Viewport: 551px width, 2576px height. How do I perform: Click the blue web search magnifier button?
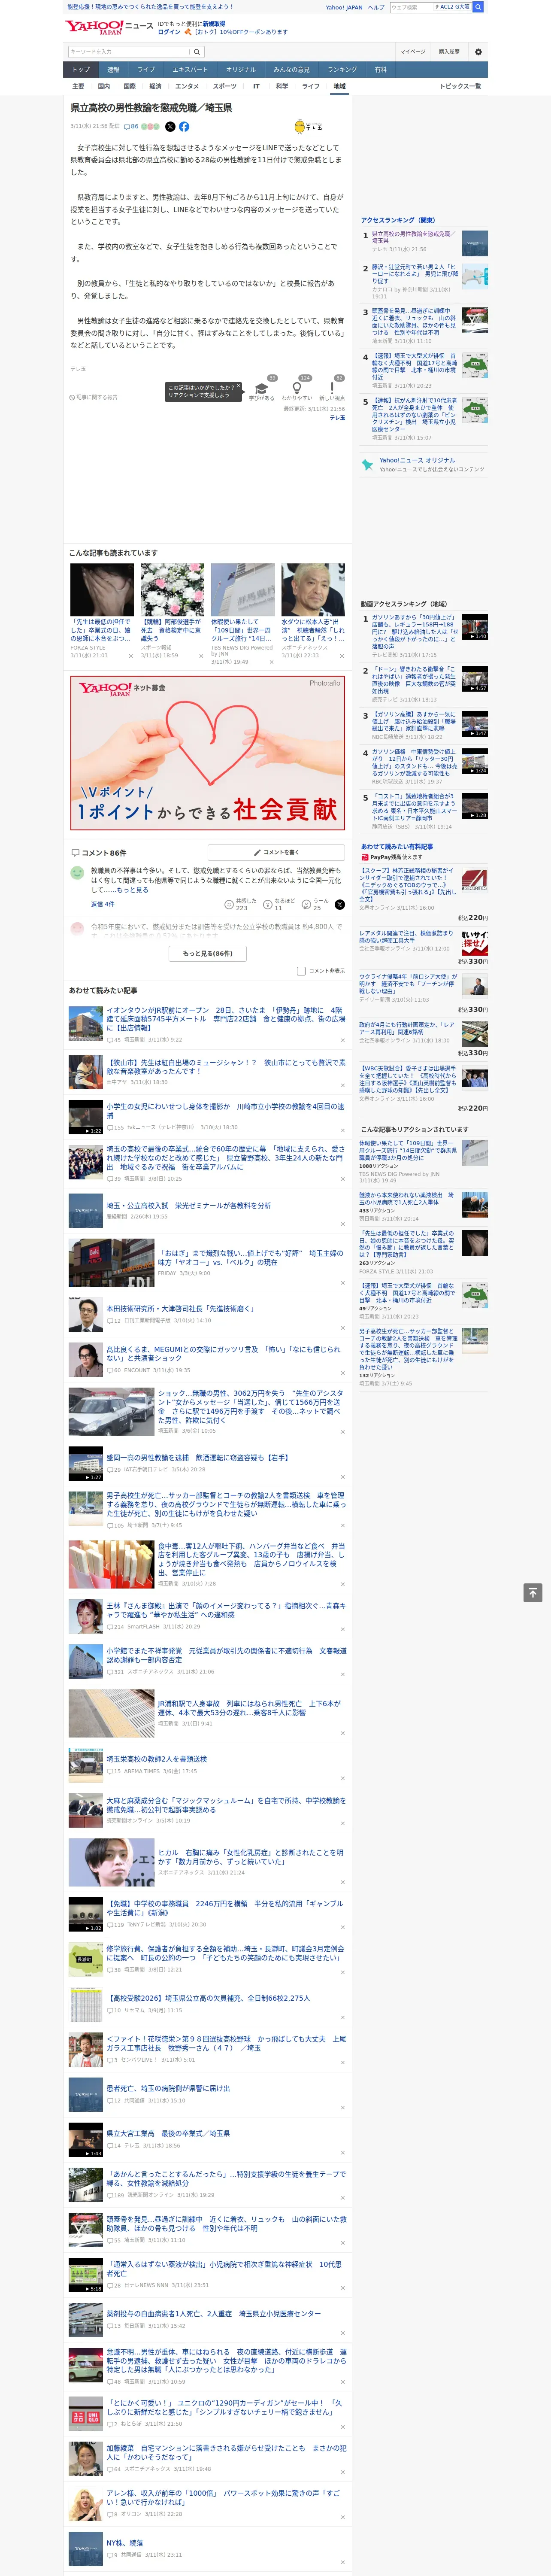point(478,7)
